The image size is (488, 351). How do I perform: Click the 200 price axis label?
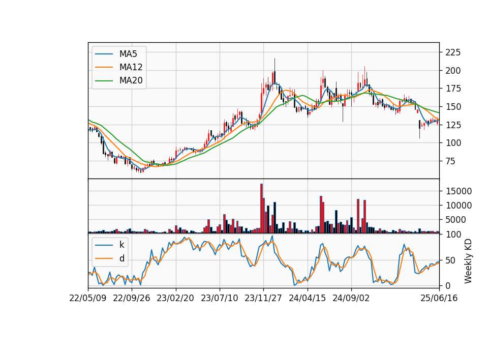coord(453,71)
